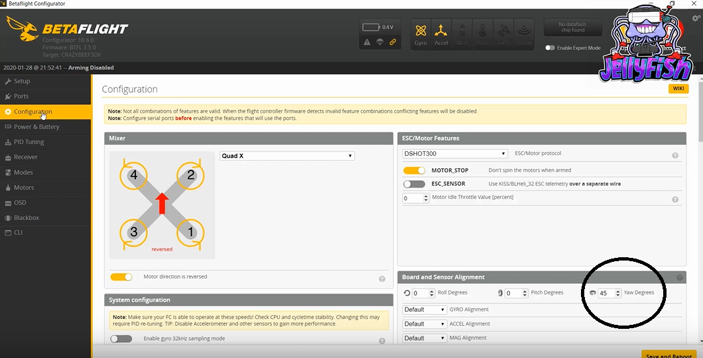This screenshot has width=703, height=358.
Task: Click the GPS sensor status icon
Action: (503, 34)
